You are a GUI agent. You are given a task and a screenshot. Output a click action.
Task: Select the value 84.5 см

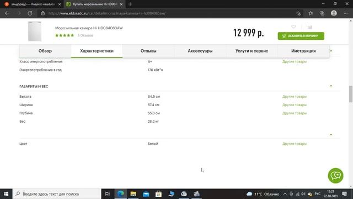click(x=154, y=97)
